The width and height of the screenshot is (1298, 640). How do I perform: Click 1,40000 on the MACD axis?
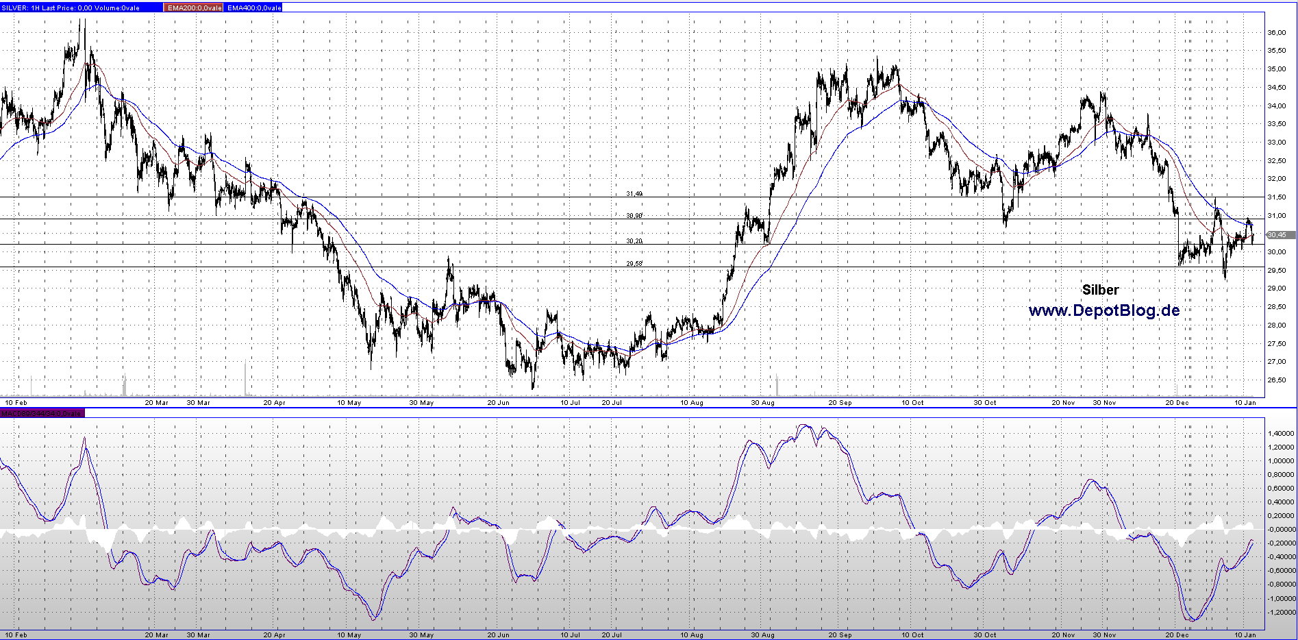[x=1281, y=434]
